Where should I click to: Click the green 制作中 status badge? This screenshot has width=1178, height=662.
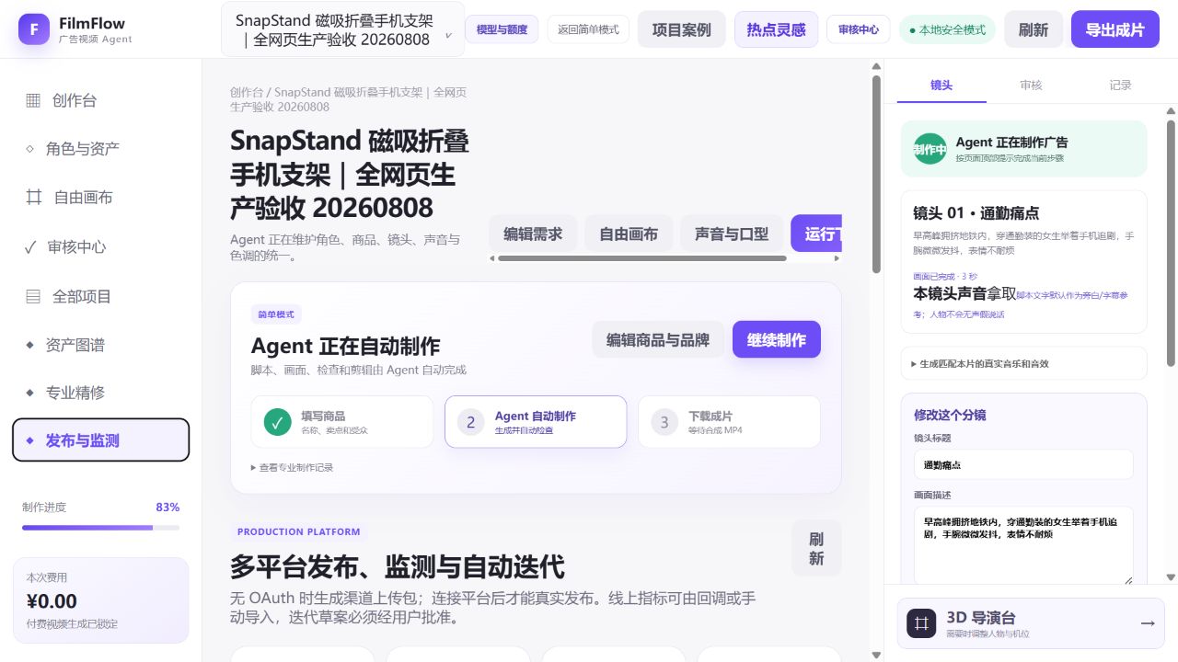[930, 149]
